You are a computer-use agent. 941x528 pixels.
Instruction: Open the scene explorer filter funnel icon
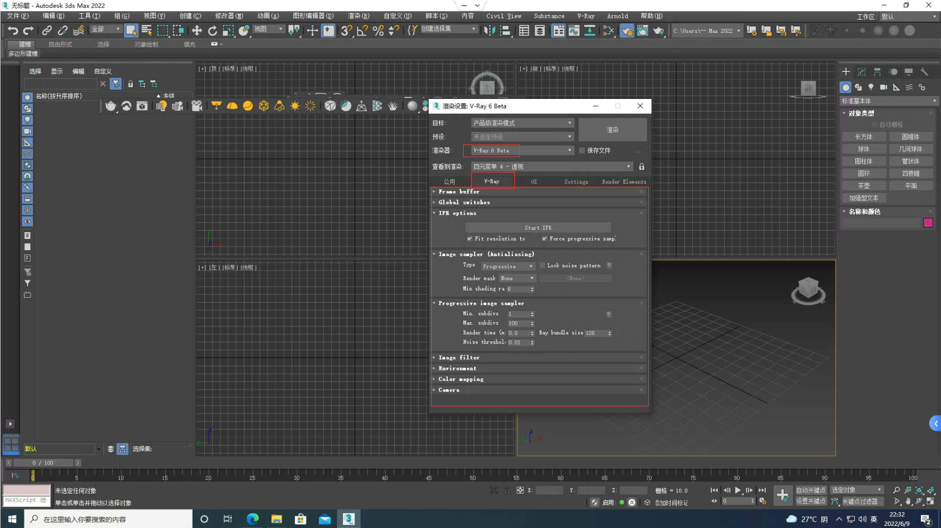116,84
